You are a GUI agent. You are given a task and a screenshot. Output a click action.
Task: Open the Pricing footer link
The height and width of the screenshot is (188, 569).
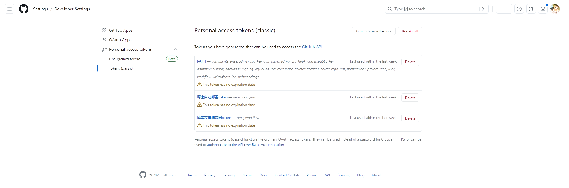click(312, 175)
